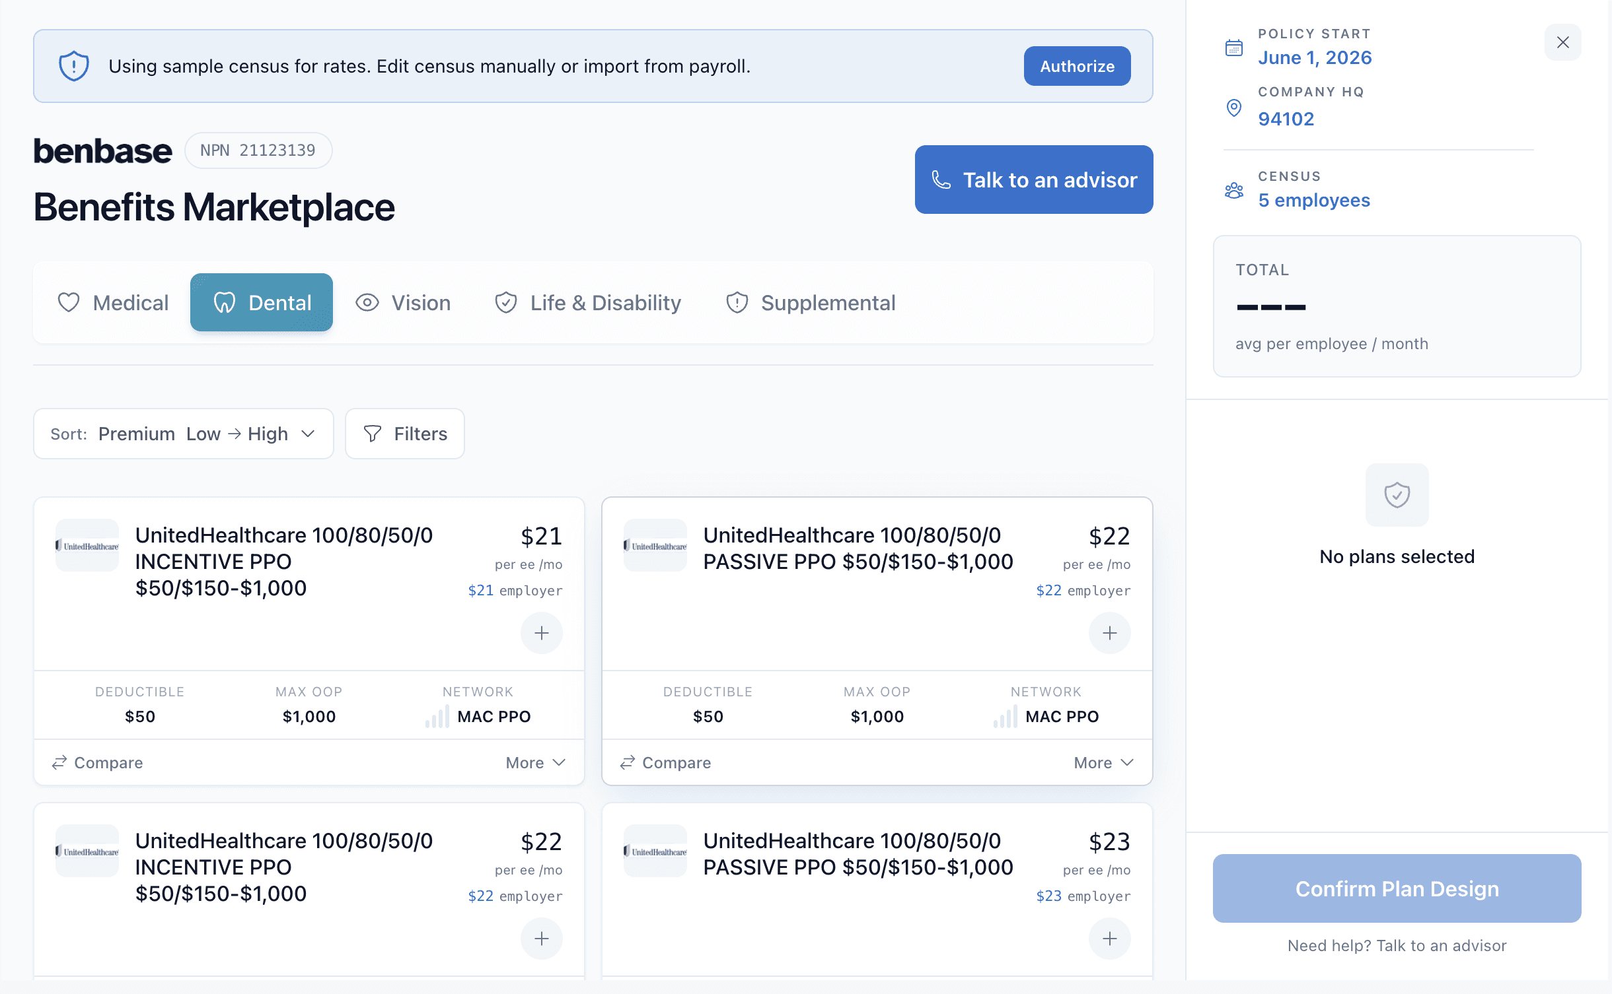
Task: Click the compare arrows icon on $22 PASSIVE plan
Action: pyautogui.click(x=628, y=762)
